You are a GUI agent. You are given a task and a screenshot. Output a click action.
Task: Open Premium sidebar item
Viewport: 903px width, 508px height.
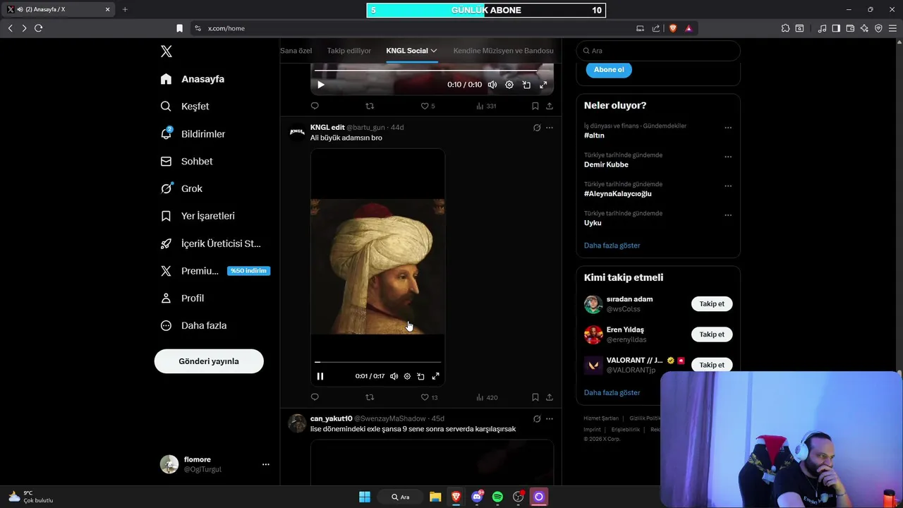coord(215,271)
